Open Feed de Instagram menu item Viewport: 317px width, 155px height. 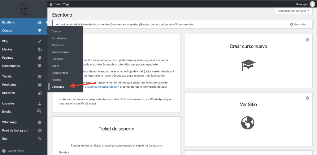pos(15,130)
